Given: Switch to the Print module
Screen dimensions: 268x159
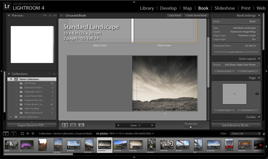Looking at the screenshot, I should click(246, 8).
